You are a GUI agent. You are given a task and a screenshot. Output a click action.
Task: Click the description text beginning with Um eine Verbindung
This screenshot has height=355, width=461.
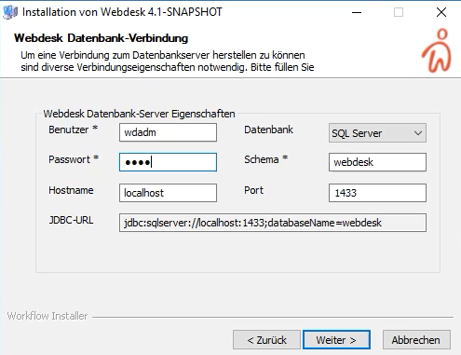click(168, 61)
